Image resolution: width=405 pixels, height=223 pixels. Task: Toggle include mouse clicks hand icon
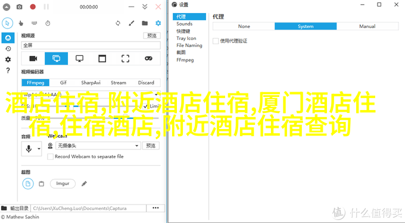21,23
